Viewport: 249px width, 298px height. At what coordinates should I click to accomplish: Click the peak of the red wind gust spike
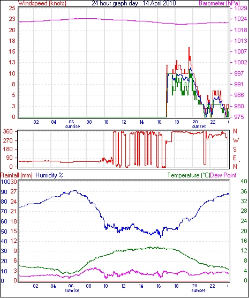189,48
